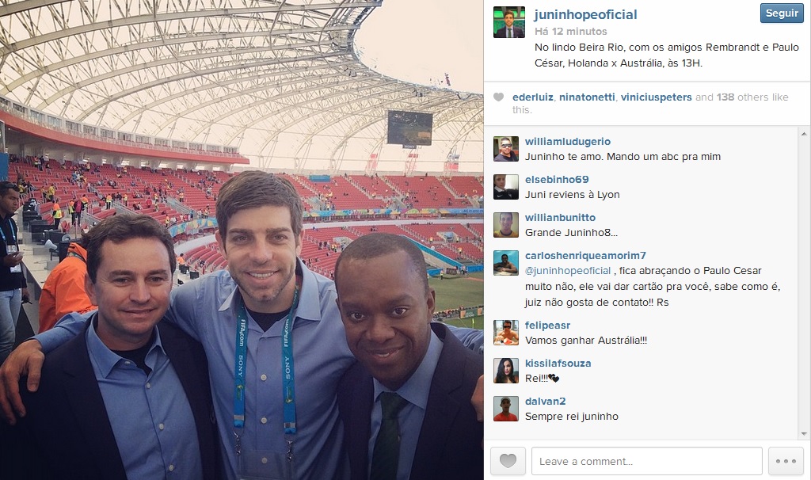Like the post with the heart button
The width and height of the screenshot is (811, 480).
tap(508, 461)
